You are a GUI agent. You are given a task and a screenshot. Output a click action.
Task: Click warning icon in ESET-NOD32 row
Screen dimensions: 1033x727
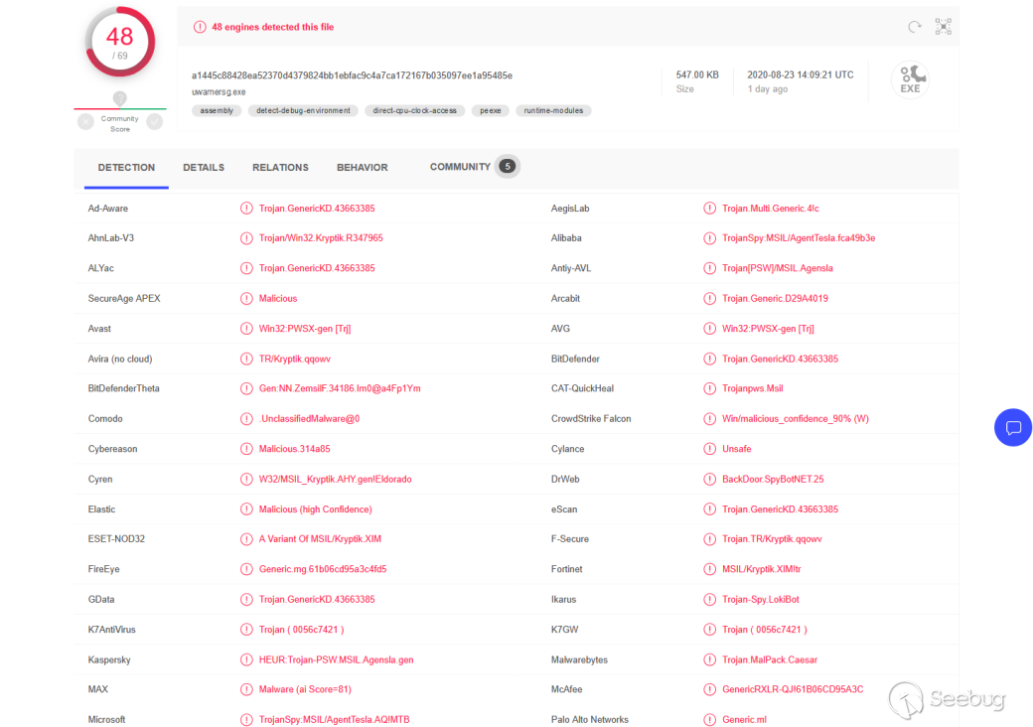coord(246,539)
